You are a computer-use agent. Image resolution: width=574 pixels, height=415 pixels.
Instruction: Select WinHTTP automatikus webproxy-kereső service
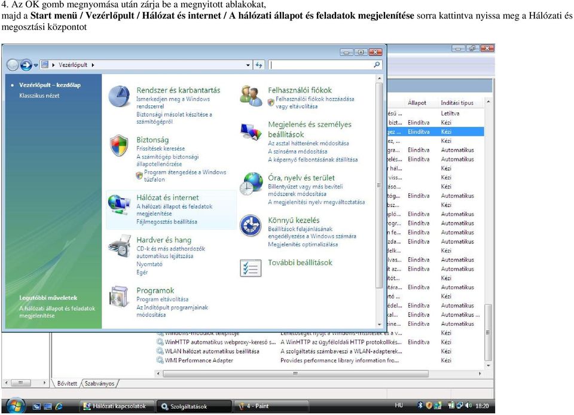(219, 342)
